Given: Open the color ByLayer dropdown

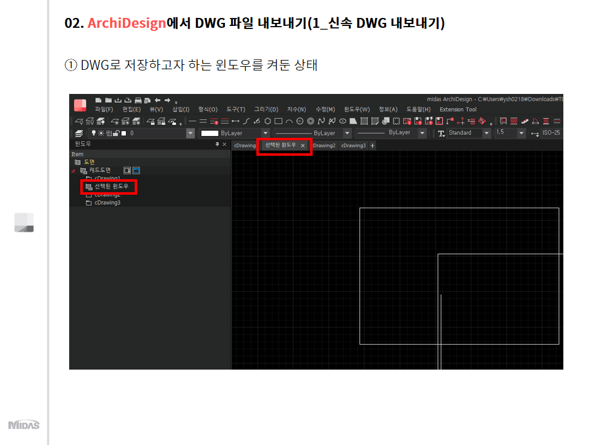Looking at the screenshot, I should (x=266, y=133).
